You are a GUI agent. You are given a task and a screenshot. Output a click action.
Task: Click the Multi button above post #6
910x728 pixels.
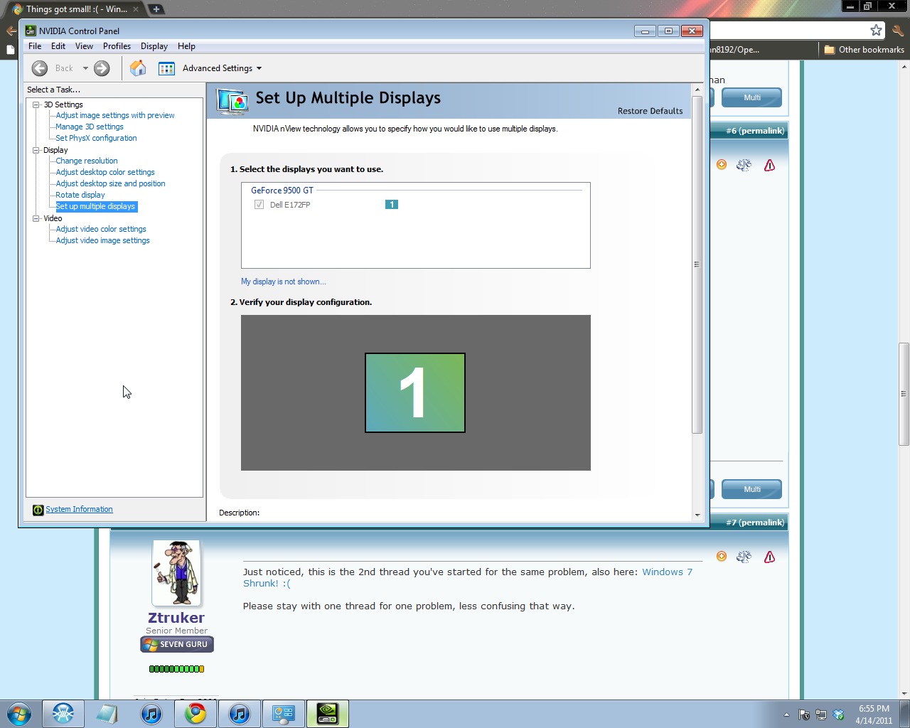[752, 97]
